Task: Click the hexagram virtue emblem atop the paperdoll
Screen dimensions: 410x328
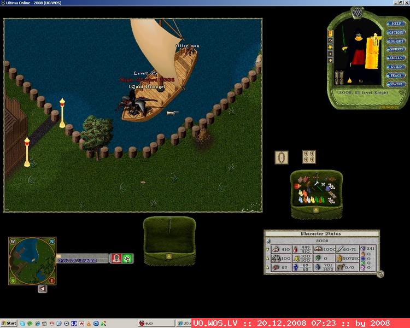Action: (356, 12)
